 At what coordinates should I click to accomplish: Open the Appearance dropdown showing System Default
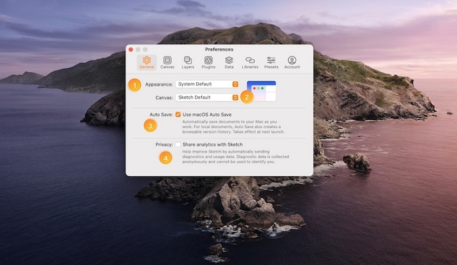click(208, 84)
